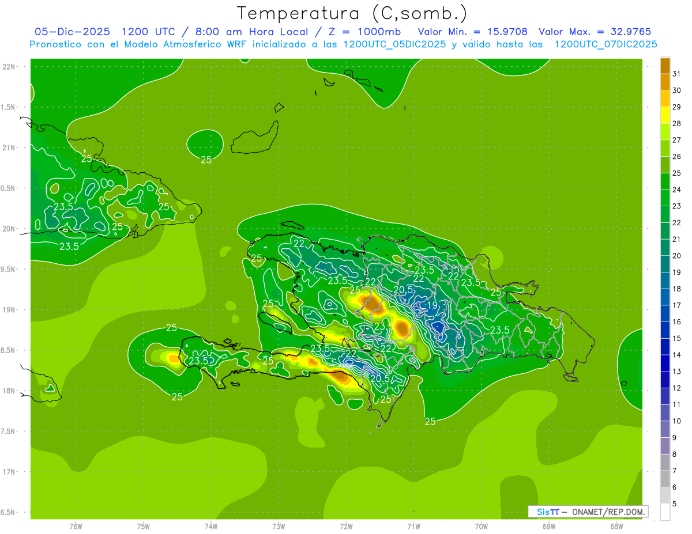Click the "71W" longitude axis label

[413, 526]
